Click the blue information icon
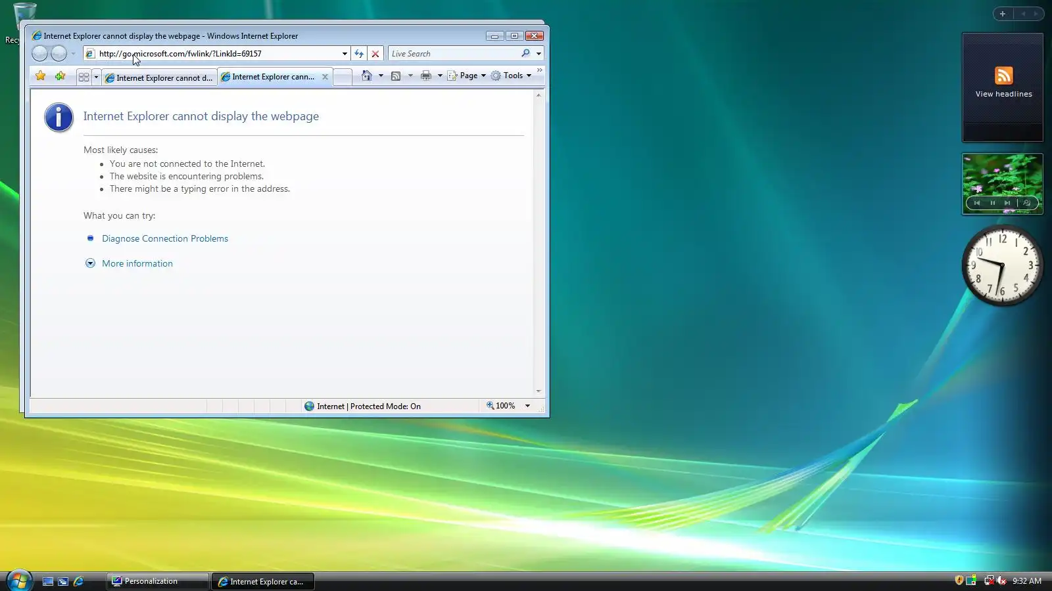This screenshot has width=1052, height=591. coord(59,118)
